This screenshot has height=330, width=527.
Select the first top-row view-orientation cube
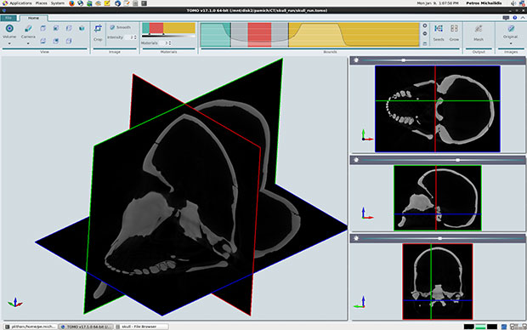coord(43,28)
